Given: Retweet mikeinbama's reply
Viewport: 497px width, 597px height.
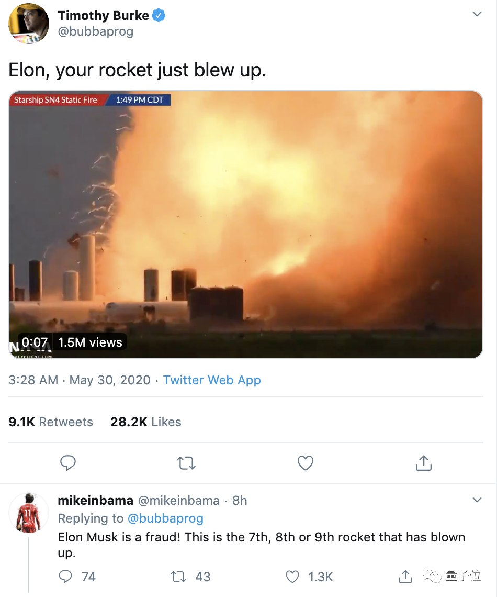Looking at the screenshot, I should point(178,577).
